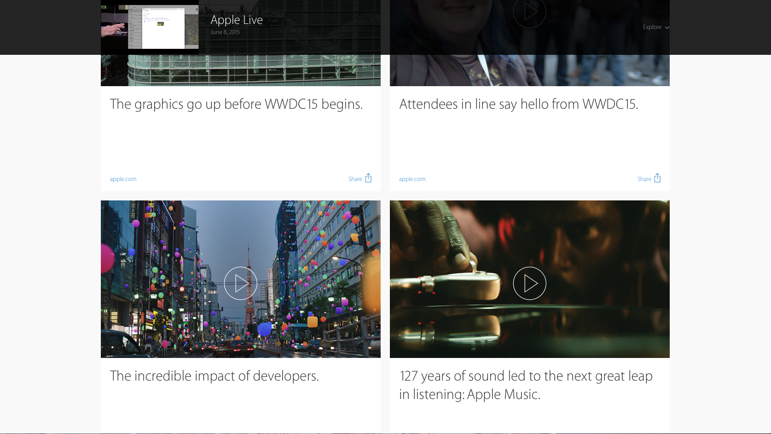The height and width of the screenshot is (434, 771).
Task: Play the Tokyo developers impact video
Action: pyautogui.click(x=240, y=283)
